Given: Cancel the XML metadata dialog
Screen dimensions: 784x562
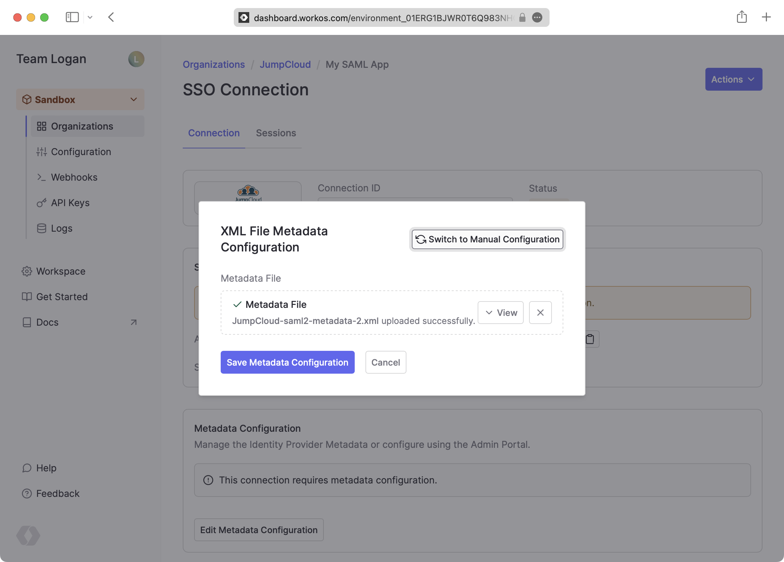Looking at the screenshot, I should point(385,362).
